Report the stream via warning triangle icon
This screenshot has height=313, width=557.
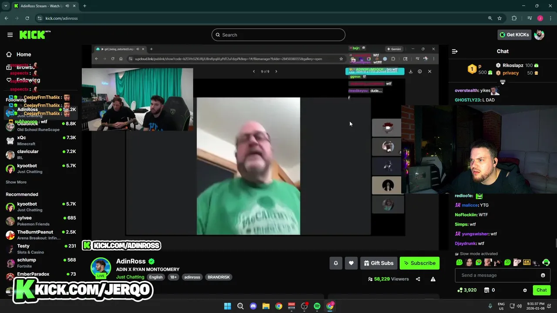click(433, 279)
